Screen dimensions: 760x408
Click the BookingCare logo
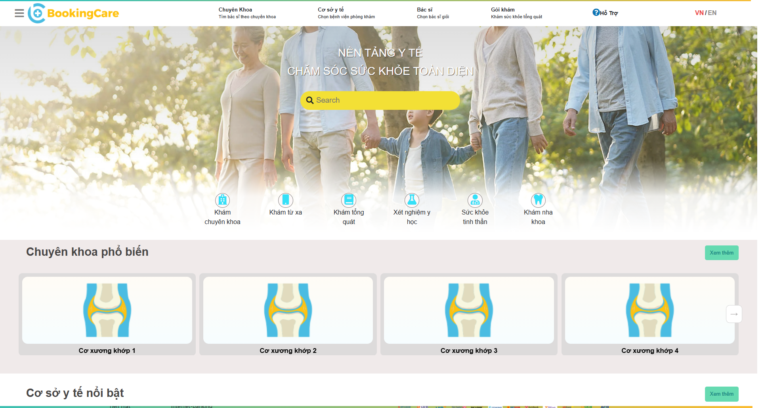(x=74, y=13)
